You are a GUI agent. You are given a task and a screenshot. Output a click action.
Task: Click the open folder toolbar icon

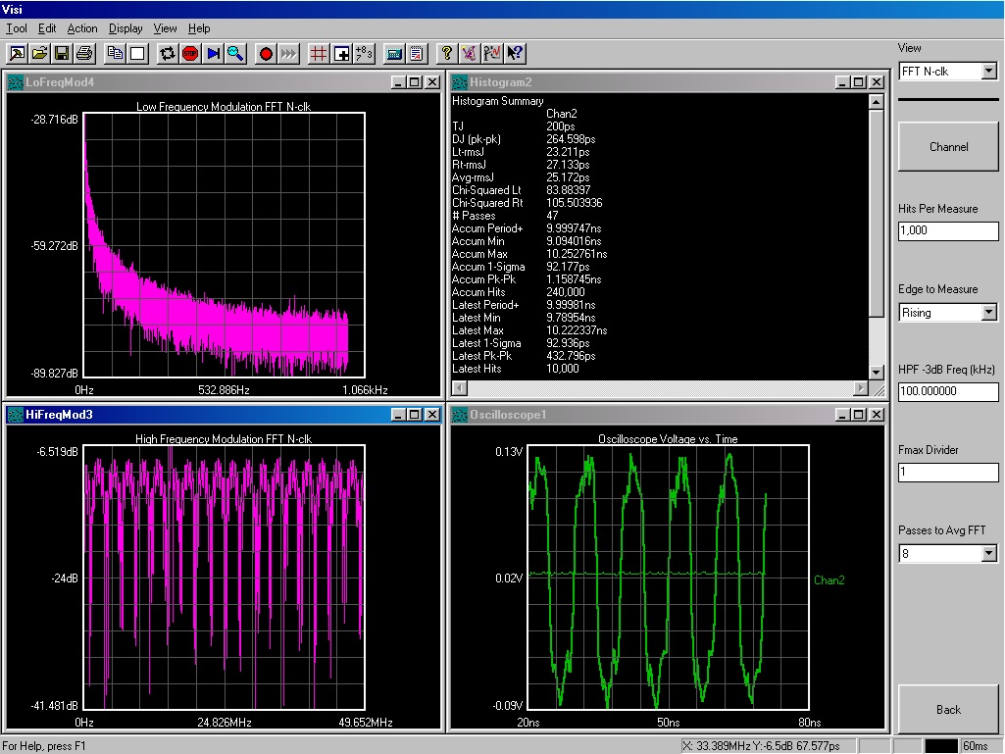point(39,53)
